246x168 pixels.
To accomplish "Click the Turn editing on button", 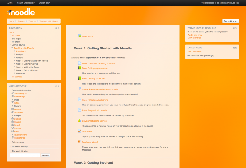I will point(230,21).
